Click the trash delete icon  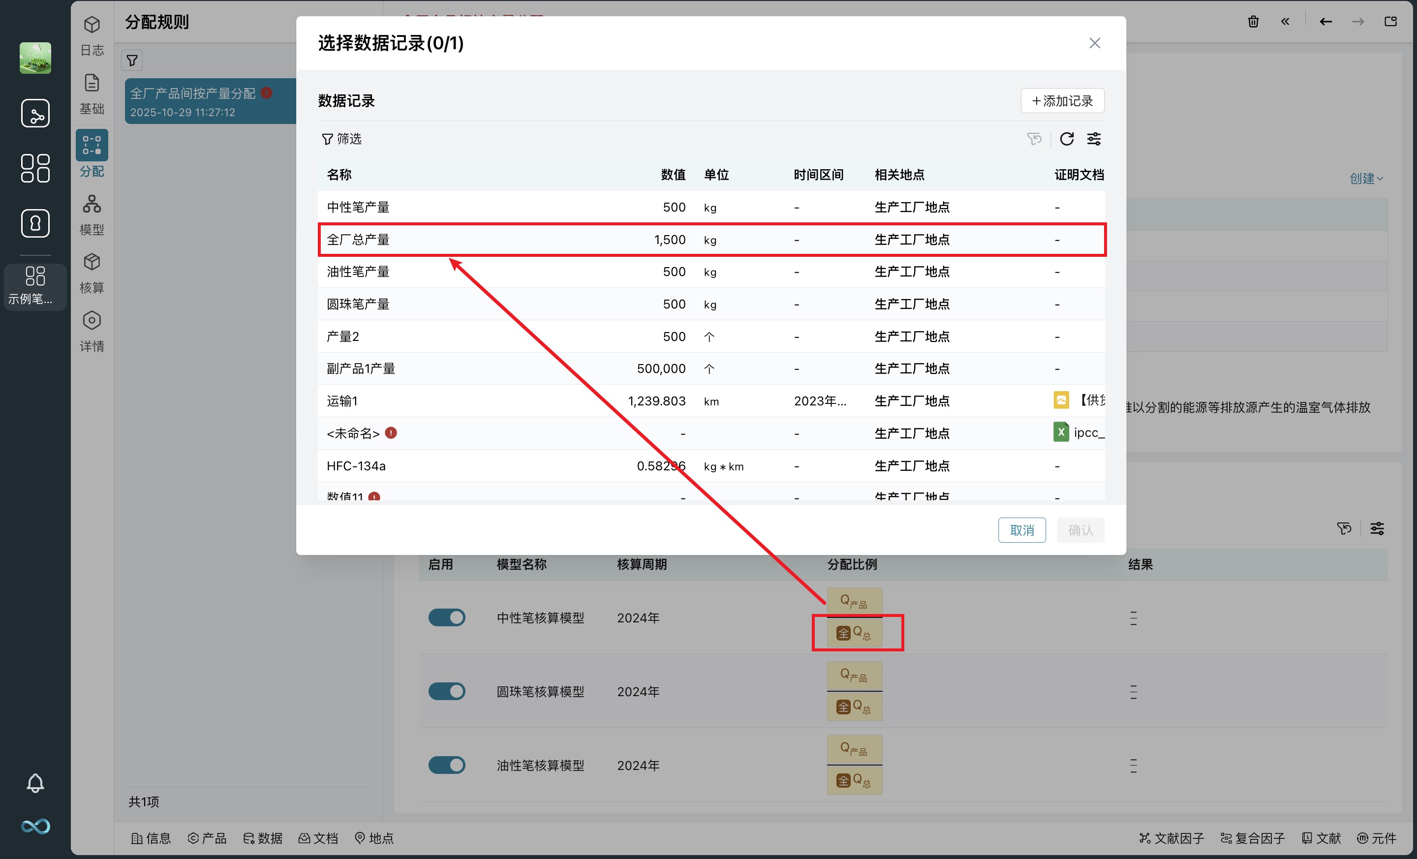pyautogui.click(x=1253, y=22)
